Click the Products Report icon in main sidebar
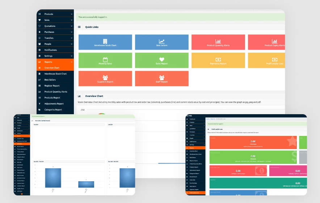The width and height of the screenshot is (320, 203). (39, 98)
